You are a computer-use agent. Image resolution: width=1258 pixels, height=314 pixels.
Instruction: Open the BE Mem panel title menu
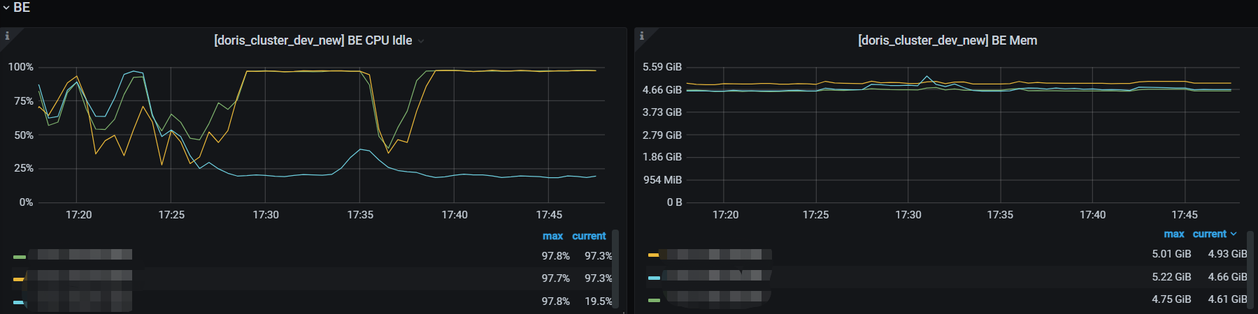(x=947, y=40)
